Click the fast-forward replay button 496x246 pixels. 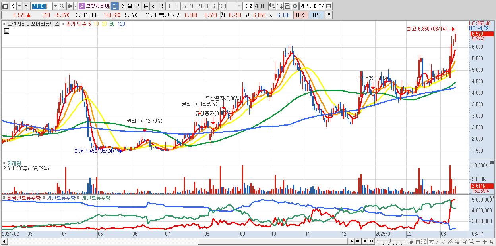click(x=371, y=241)
